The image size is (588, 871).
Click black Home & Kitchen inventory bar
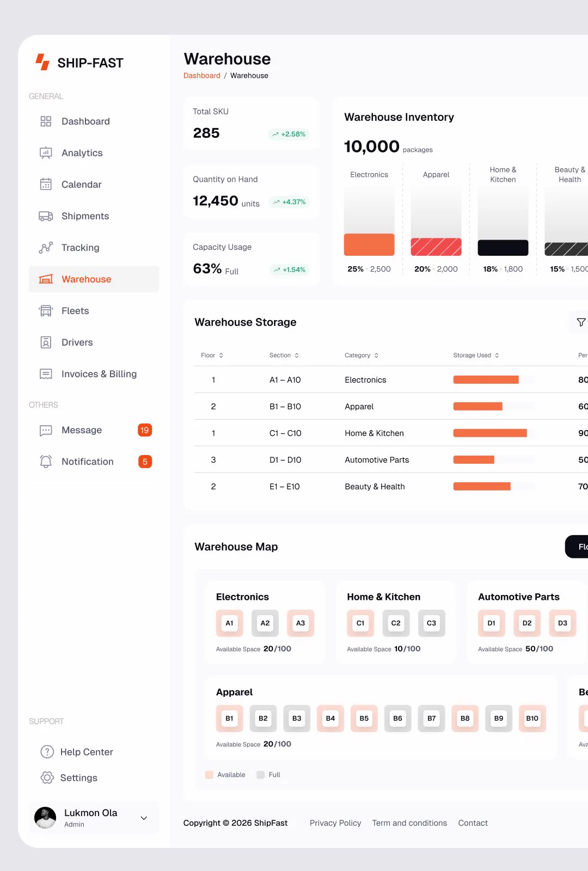(503, 248)
